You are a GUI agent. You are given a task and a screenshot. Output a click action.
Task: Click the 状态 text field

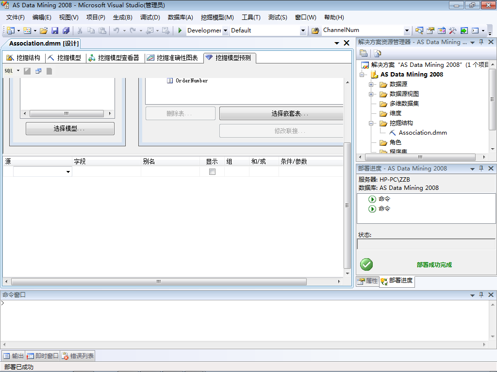click(x=426, y=244)
